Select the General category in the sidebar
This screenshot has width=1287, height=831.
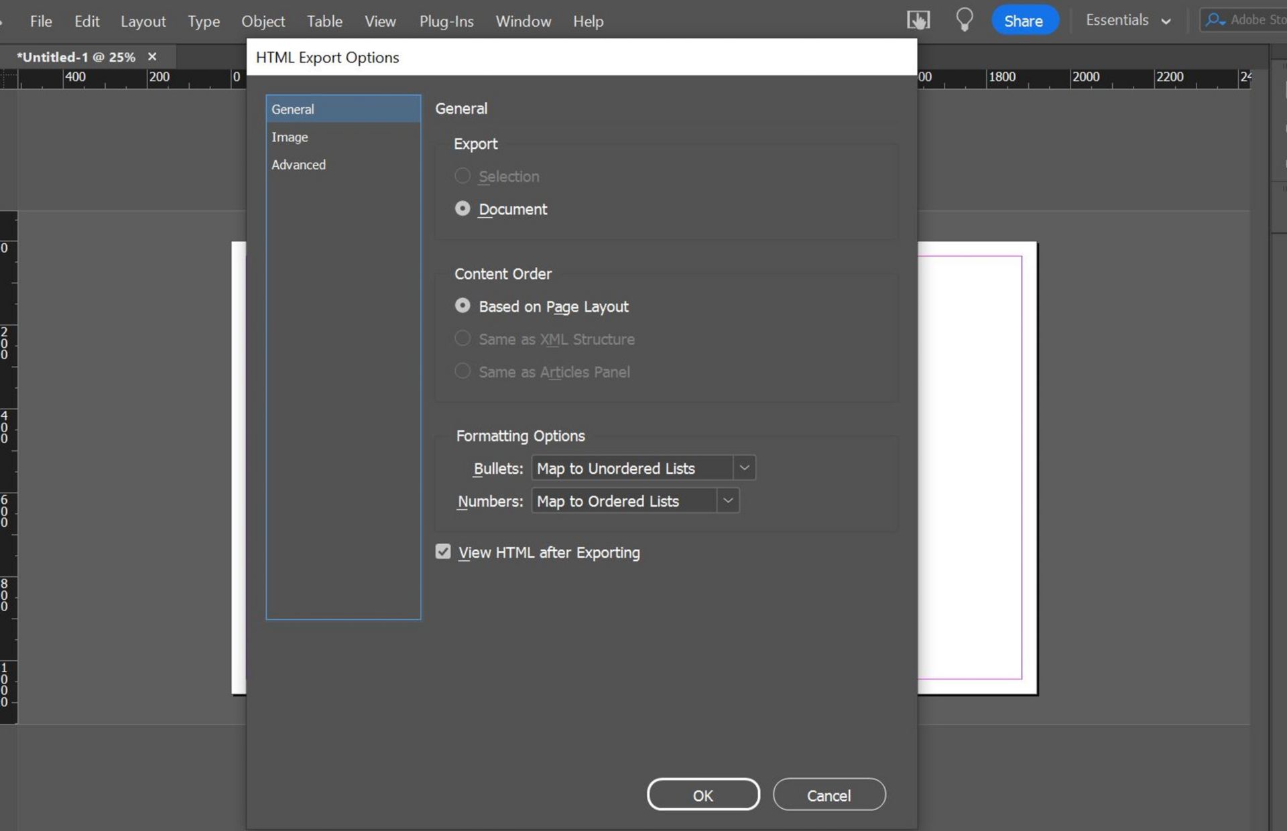pyautogui.click(x=293, y=109)
